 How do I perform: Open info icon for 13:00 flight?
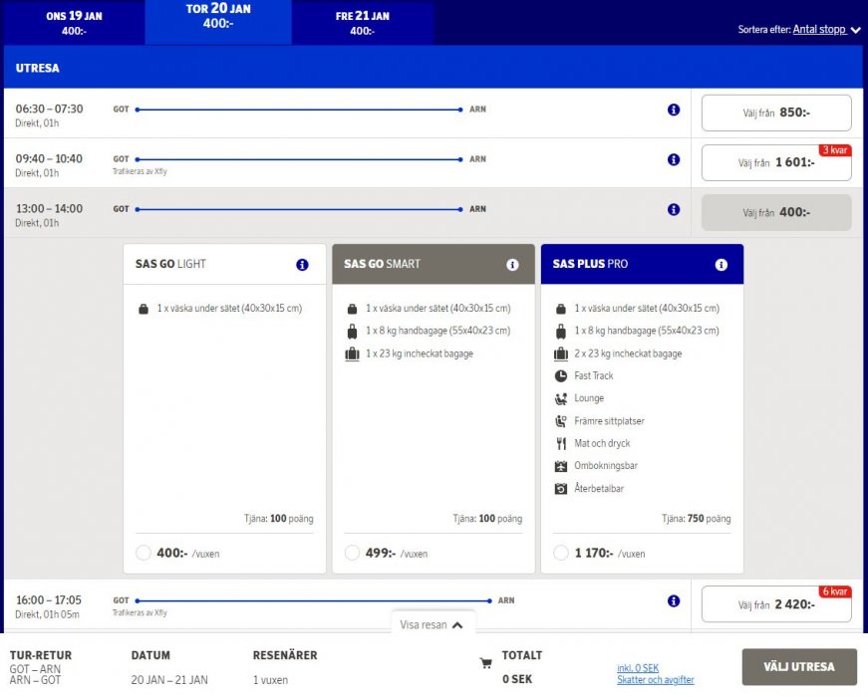click(674, 209)
